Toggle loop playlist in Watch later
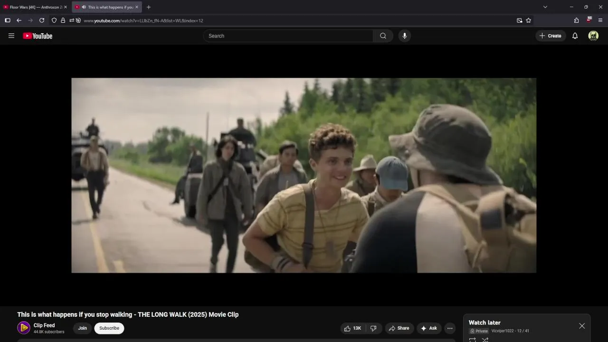This screenshot has width=608, height=342. (473, 340)
